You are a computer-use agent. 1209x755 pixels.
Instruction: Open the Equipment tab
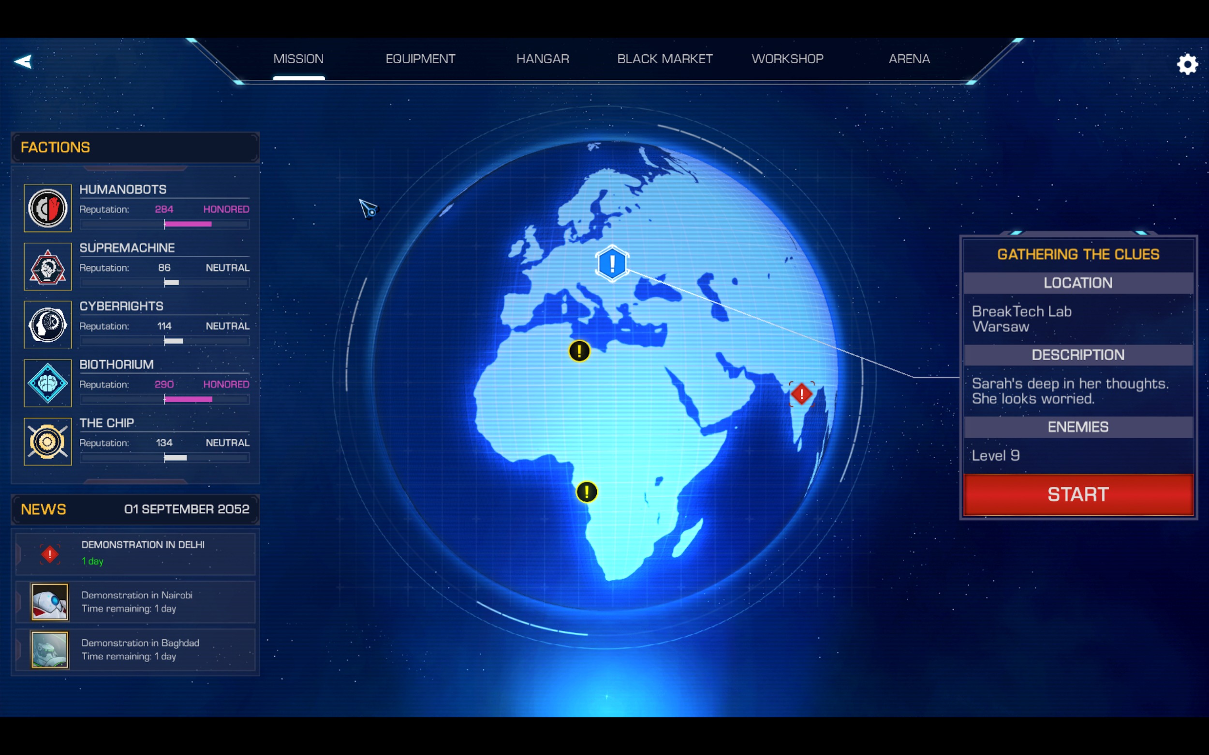coord(420,59)
